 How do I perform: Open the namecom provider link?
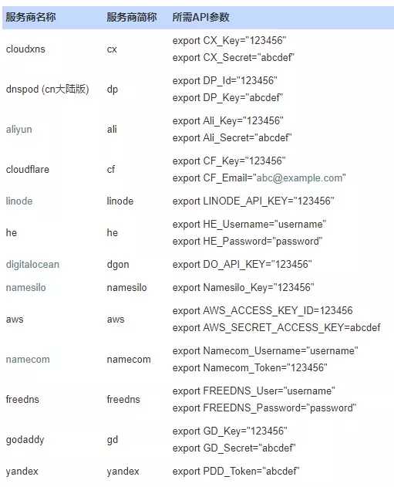click(28, 360)
